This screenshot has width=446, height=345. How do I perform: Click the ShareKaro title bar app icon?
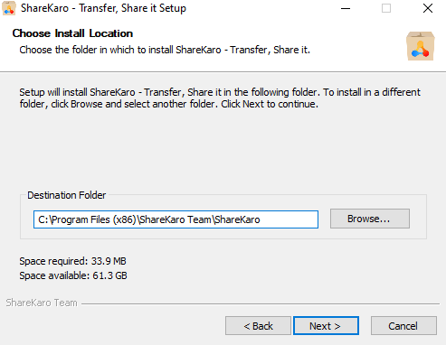9,8
